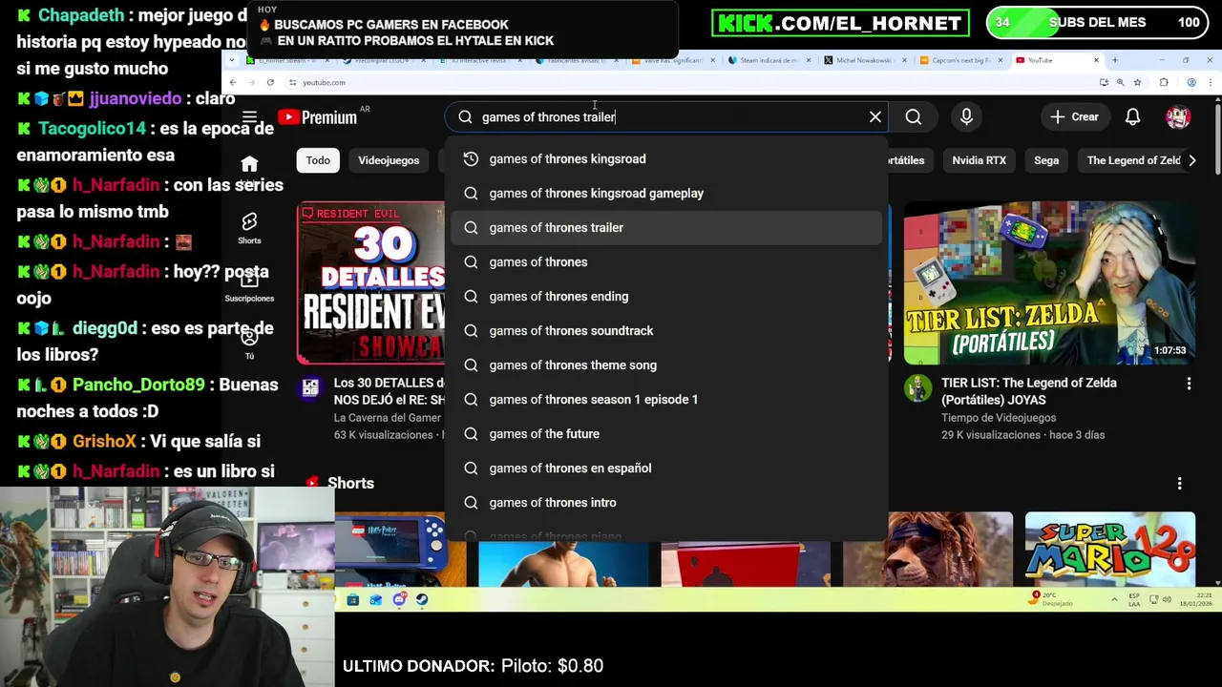Open Chrome three-dot menu

pyautogui.click(x=1210, y=82)
